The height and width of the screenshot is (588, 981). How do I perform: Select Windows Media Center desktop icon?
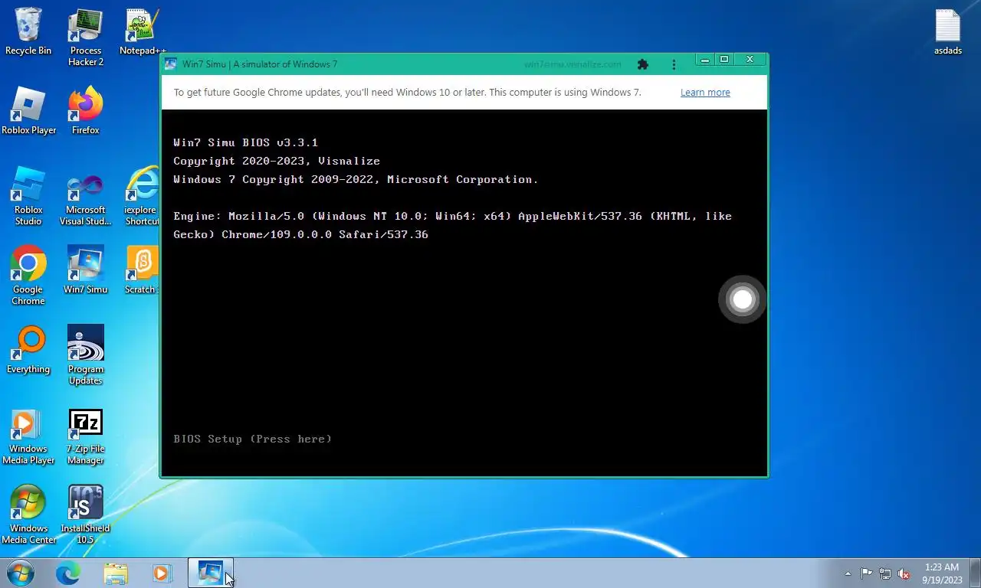pyautogui.click(x=28, y=514)
